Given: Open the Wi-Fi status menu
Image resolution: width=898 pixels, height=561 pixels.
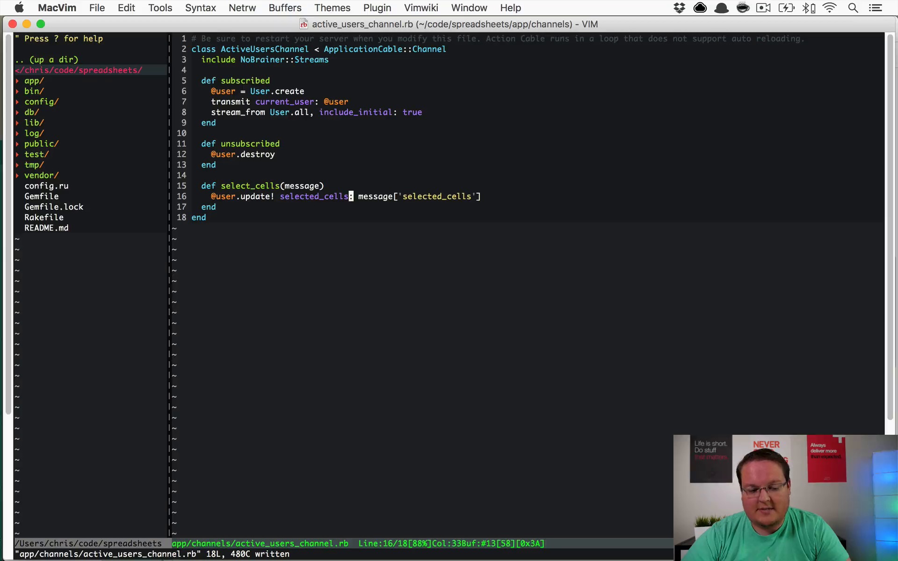Looking at the screenshot, I should [830, 8].
